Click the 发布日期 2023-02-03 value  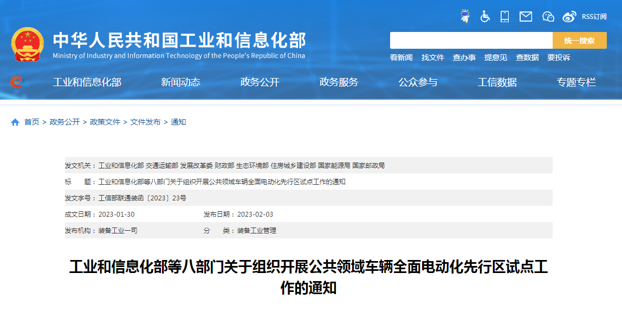click(x=255, y=214)
